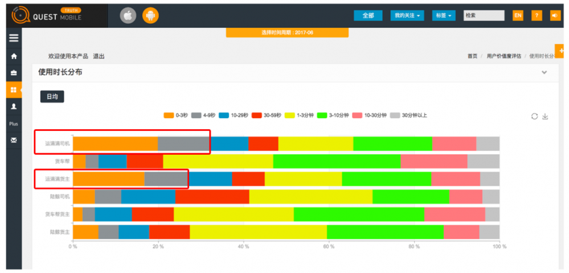Click the 检索 search input field

point(484,15)
